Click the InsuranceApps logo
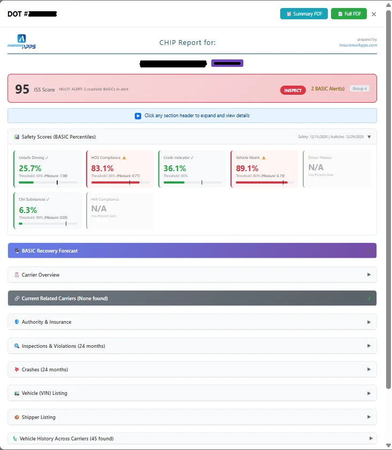This screenshot has height=450, width=392. point(21,42)
